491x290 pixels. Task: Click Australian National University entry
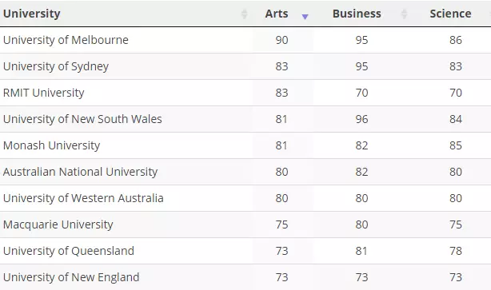(80, 172)
